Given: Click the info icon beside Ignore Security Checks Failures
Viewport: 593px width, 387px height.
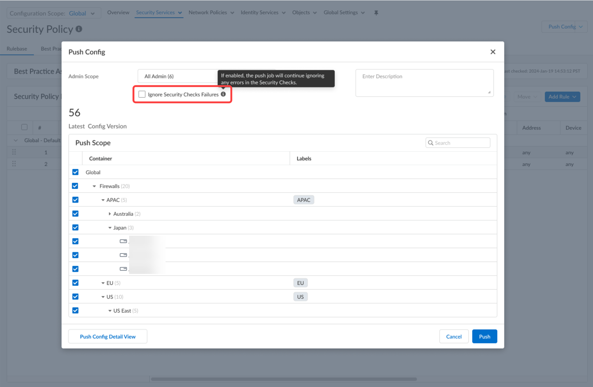Looking at the screenshot, I should (x=223, y=94).
